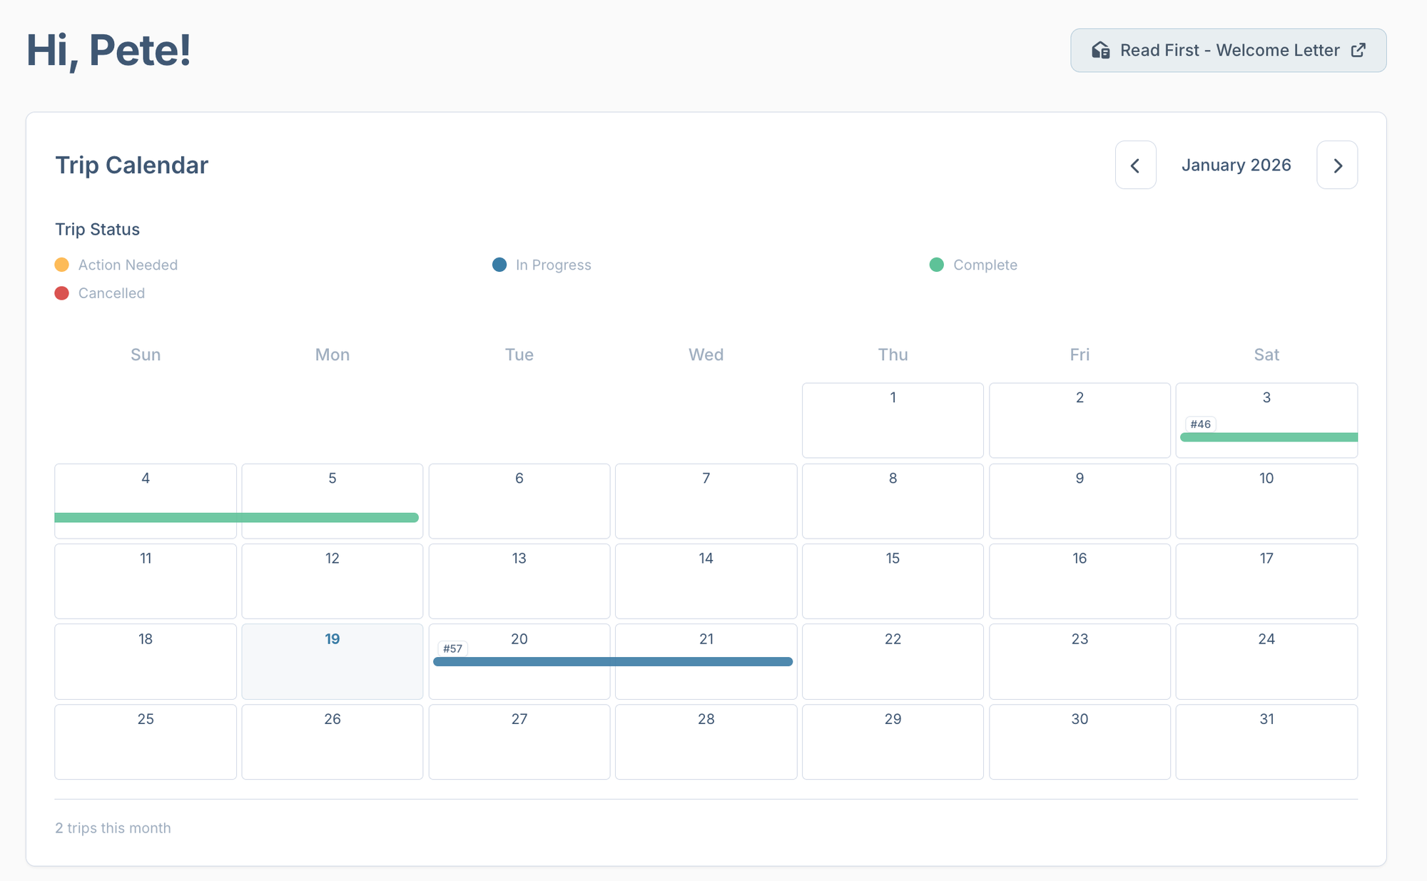Click the house icon in Welcome Letter button
The image size is (1427, 881).
coord(1100,50)
